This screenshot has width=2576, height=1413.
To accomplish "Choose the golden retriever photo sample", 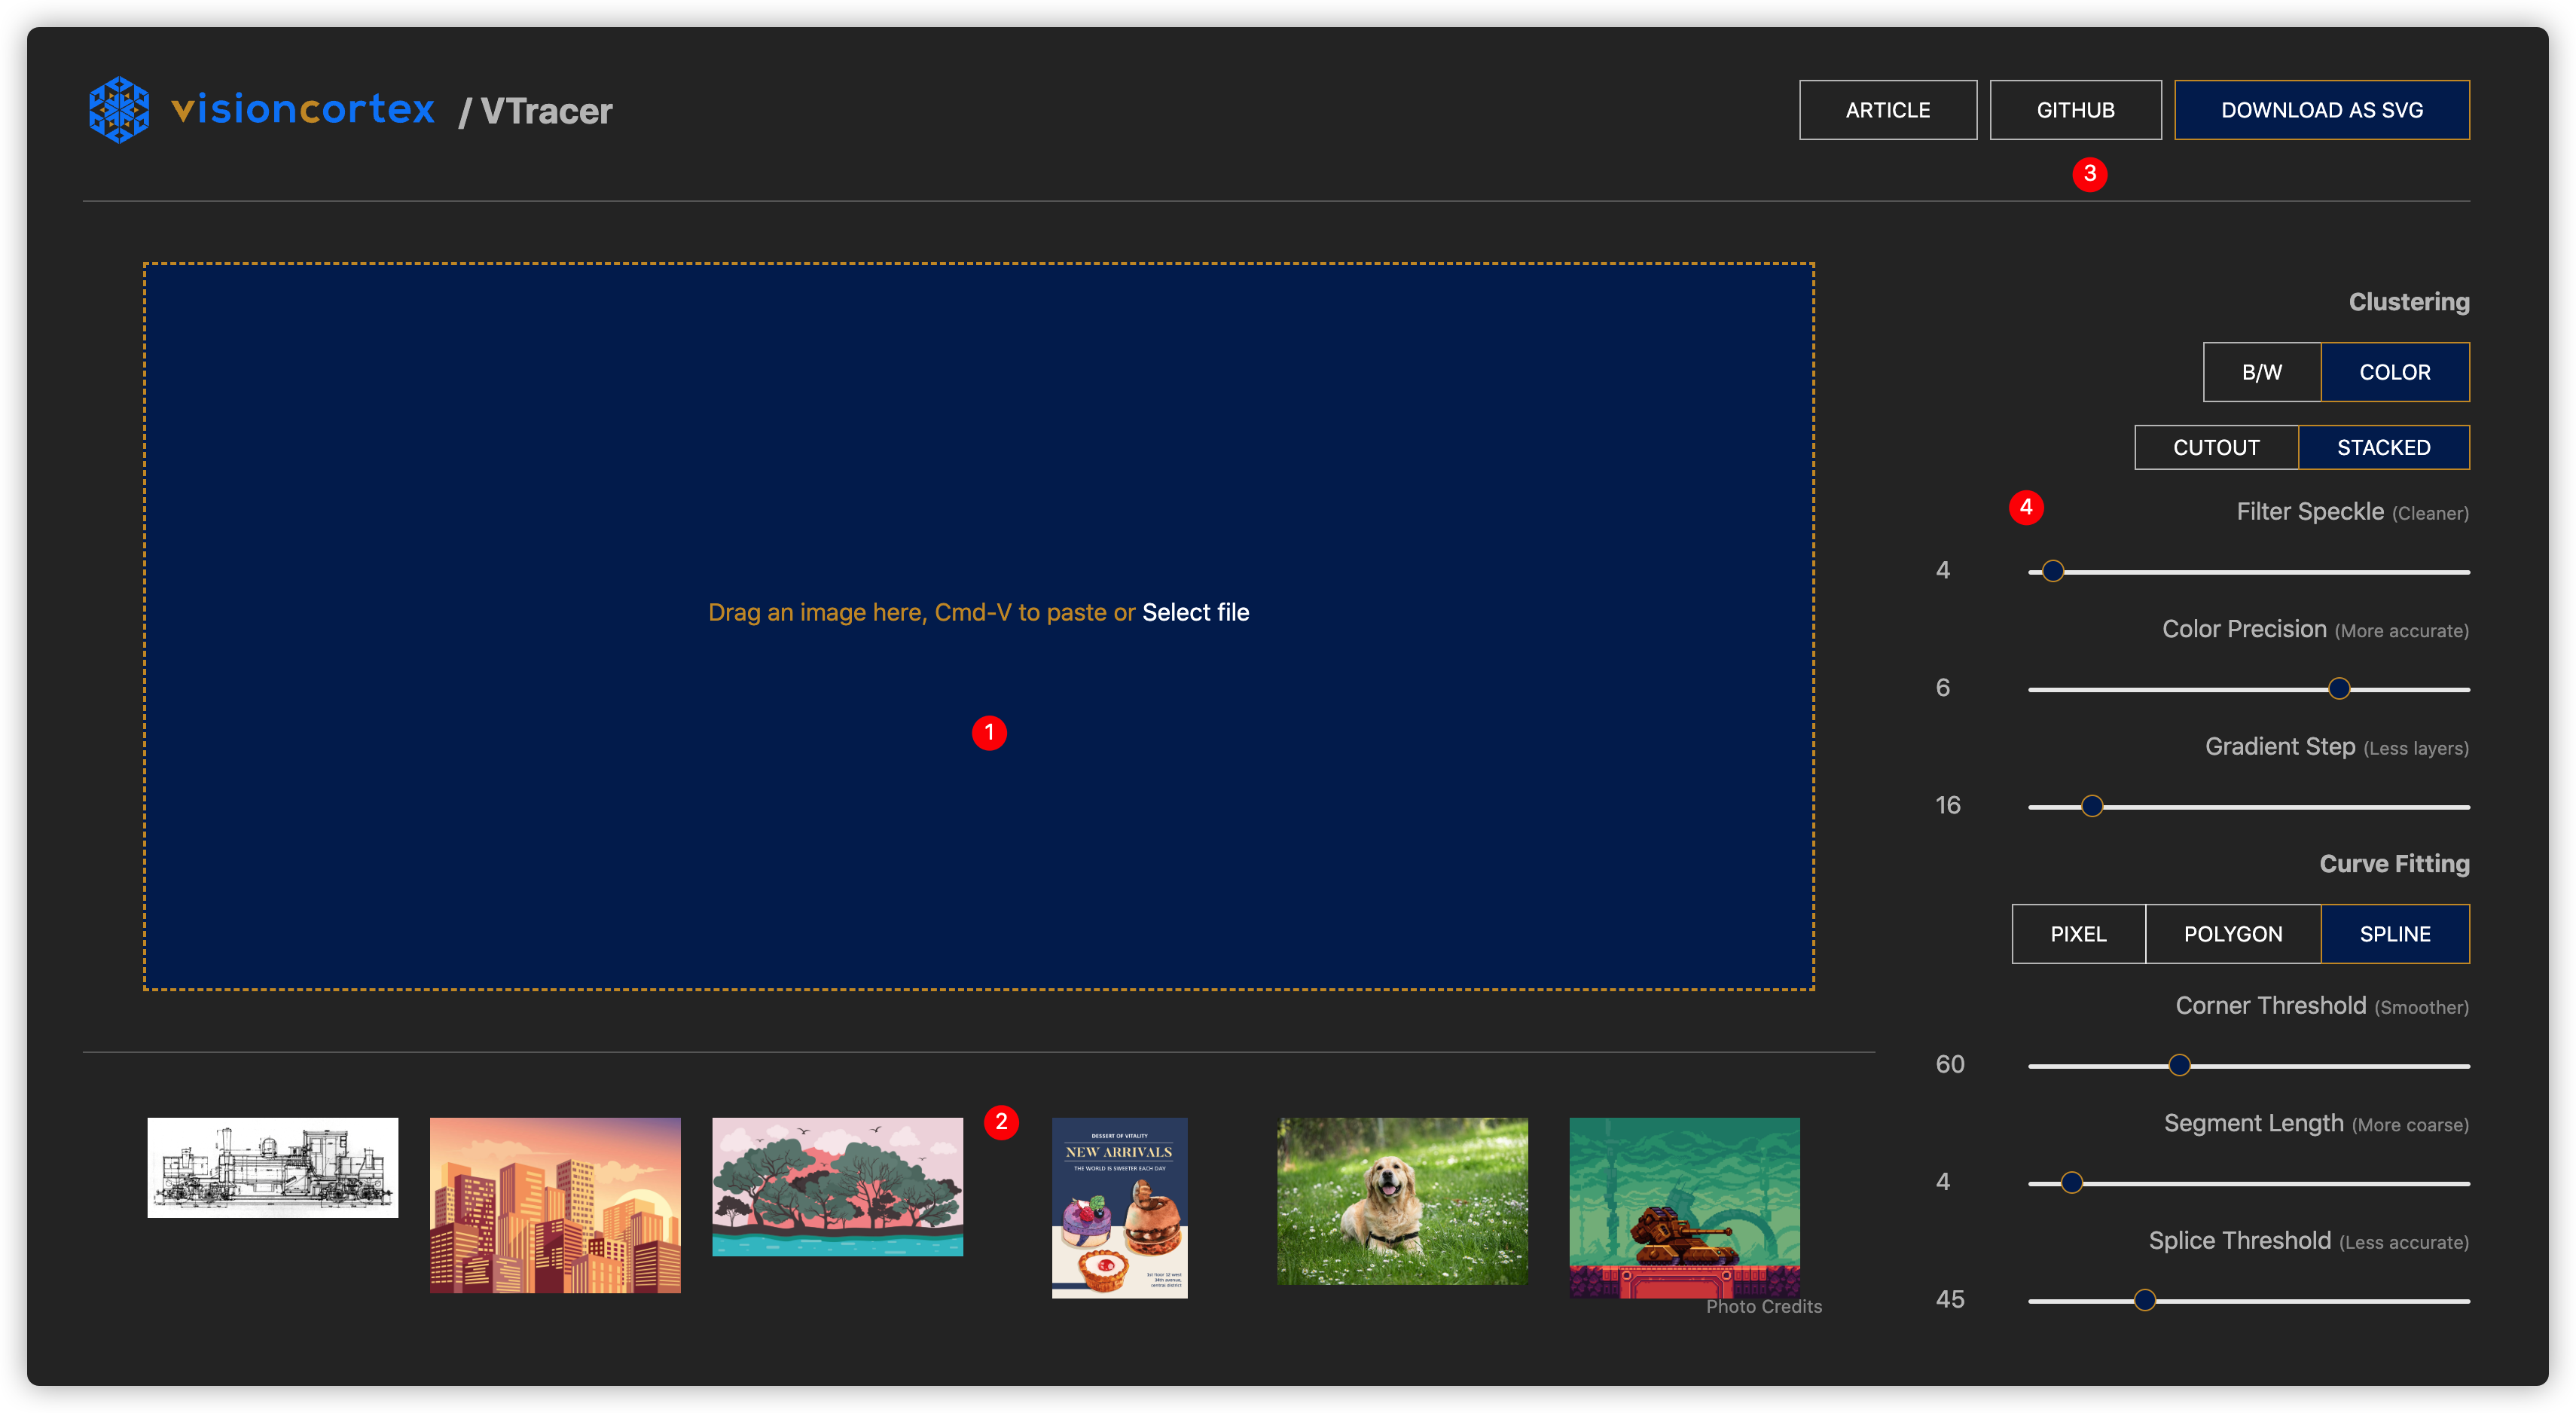I will 1402,1201.
